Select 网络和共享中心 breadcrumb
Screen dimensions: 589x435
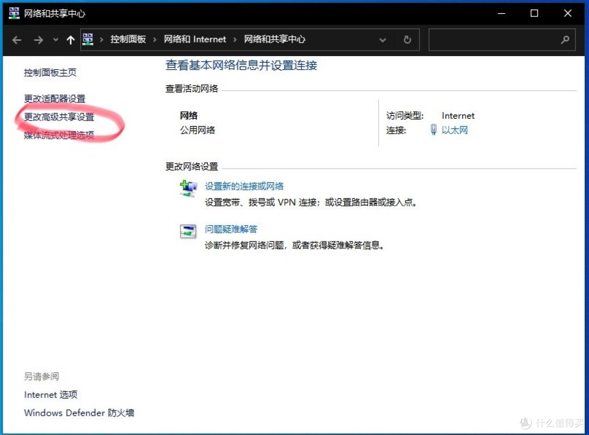[274, 39]
